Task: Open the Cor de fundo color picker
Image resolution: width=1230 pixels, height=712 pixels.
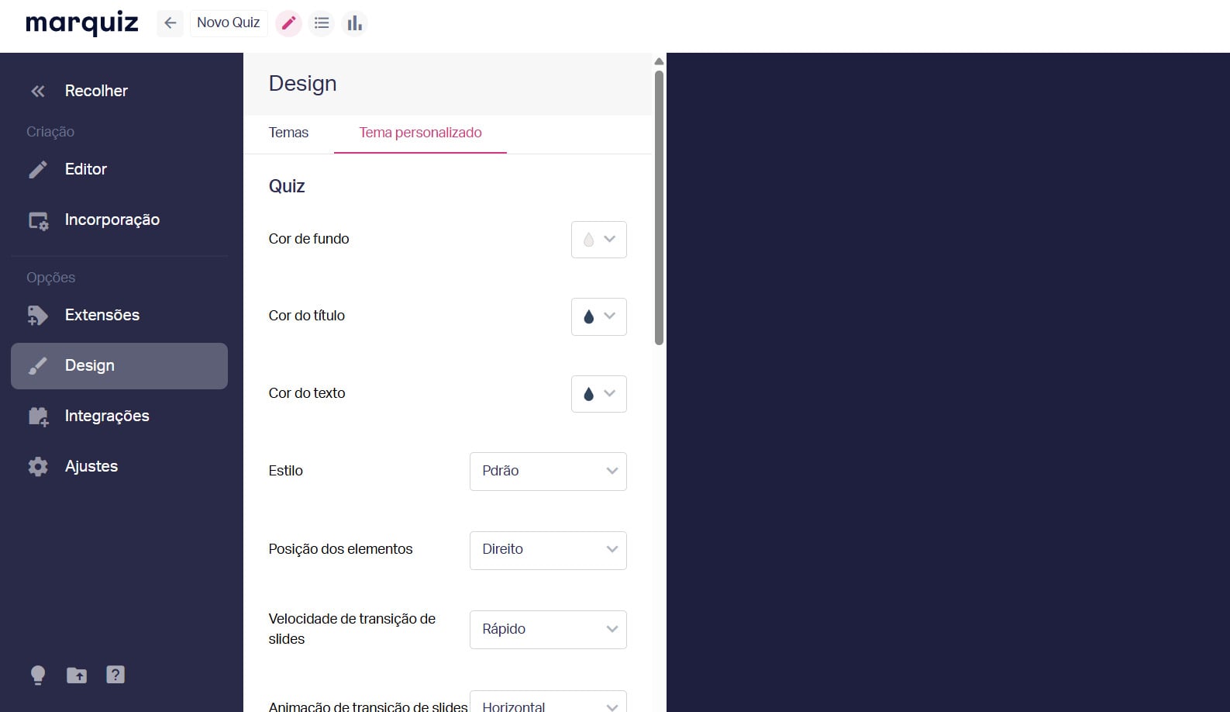Action: click(598, 240)
